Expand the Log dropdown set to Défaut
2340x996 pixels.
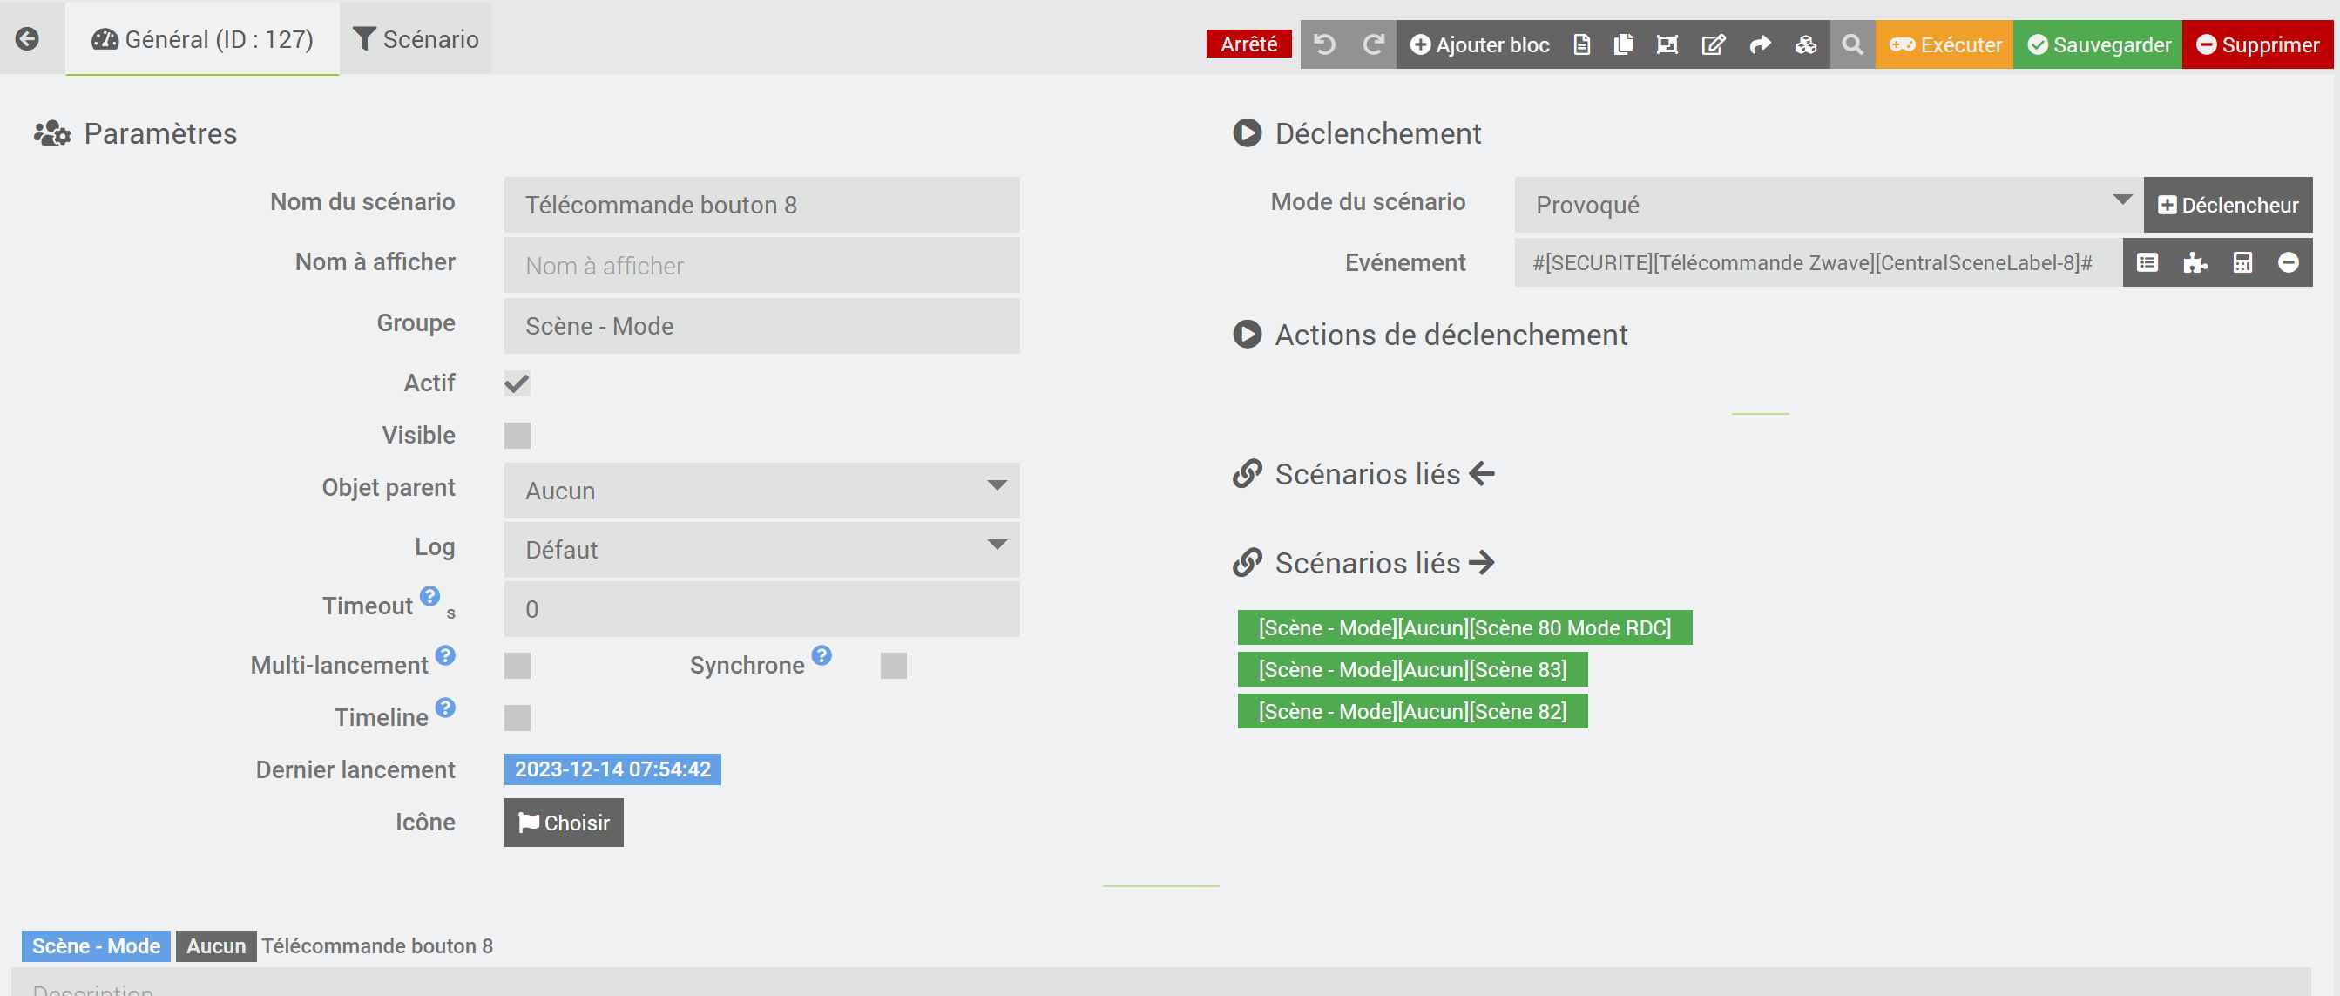tap(761, 550)
